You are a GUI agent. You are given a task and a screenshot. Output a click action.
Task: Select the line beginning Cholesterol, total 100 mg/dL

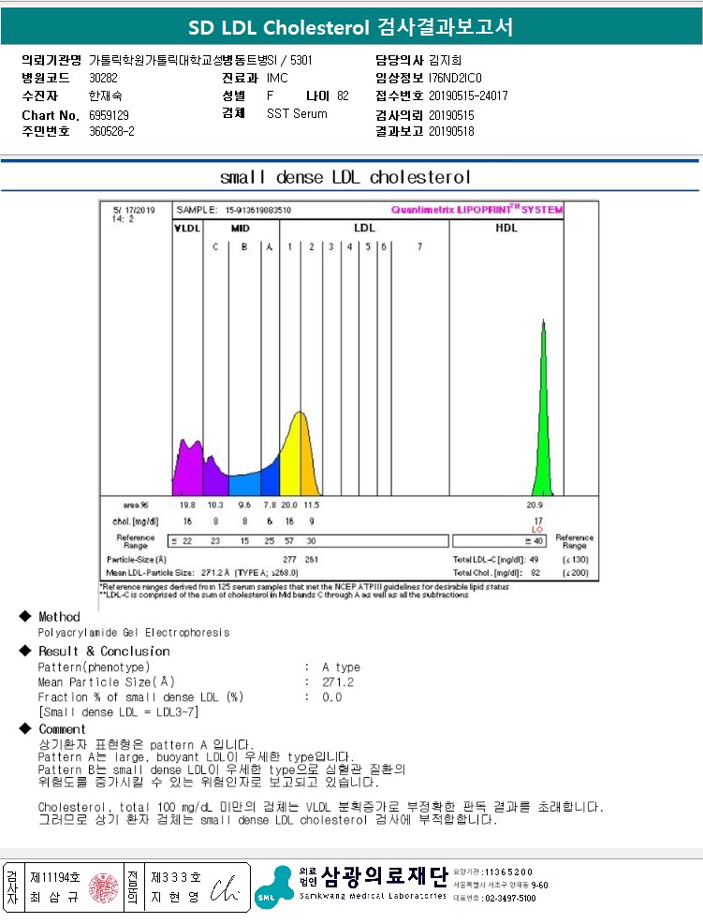click(x=321, y=807)
